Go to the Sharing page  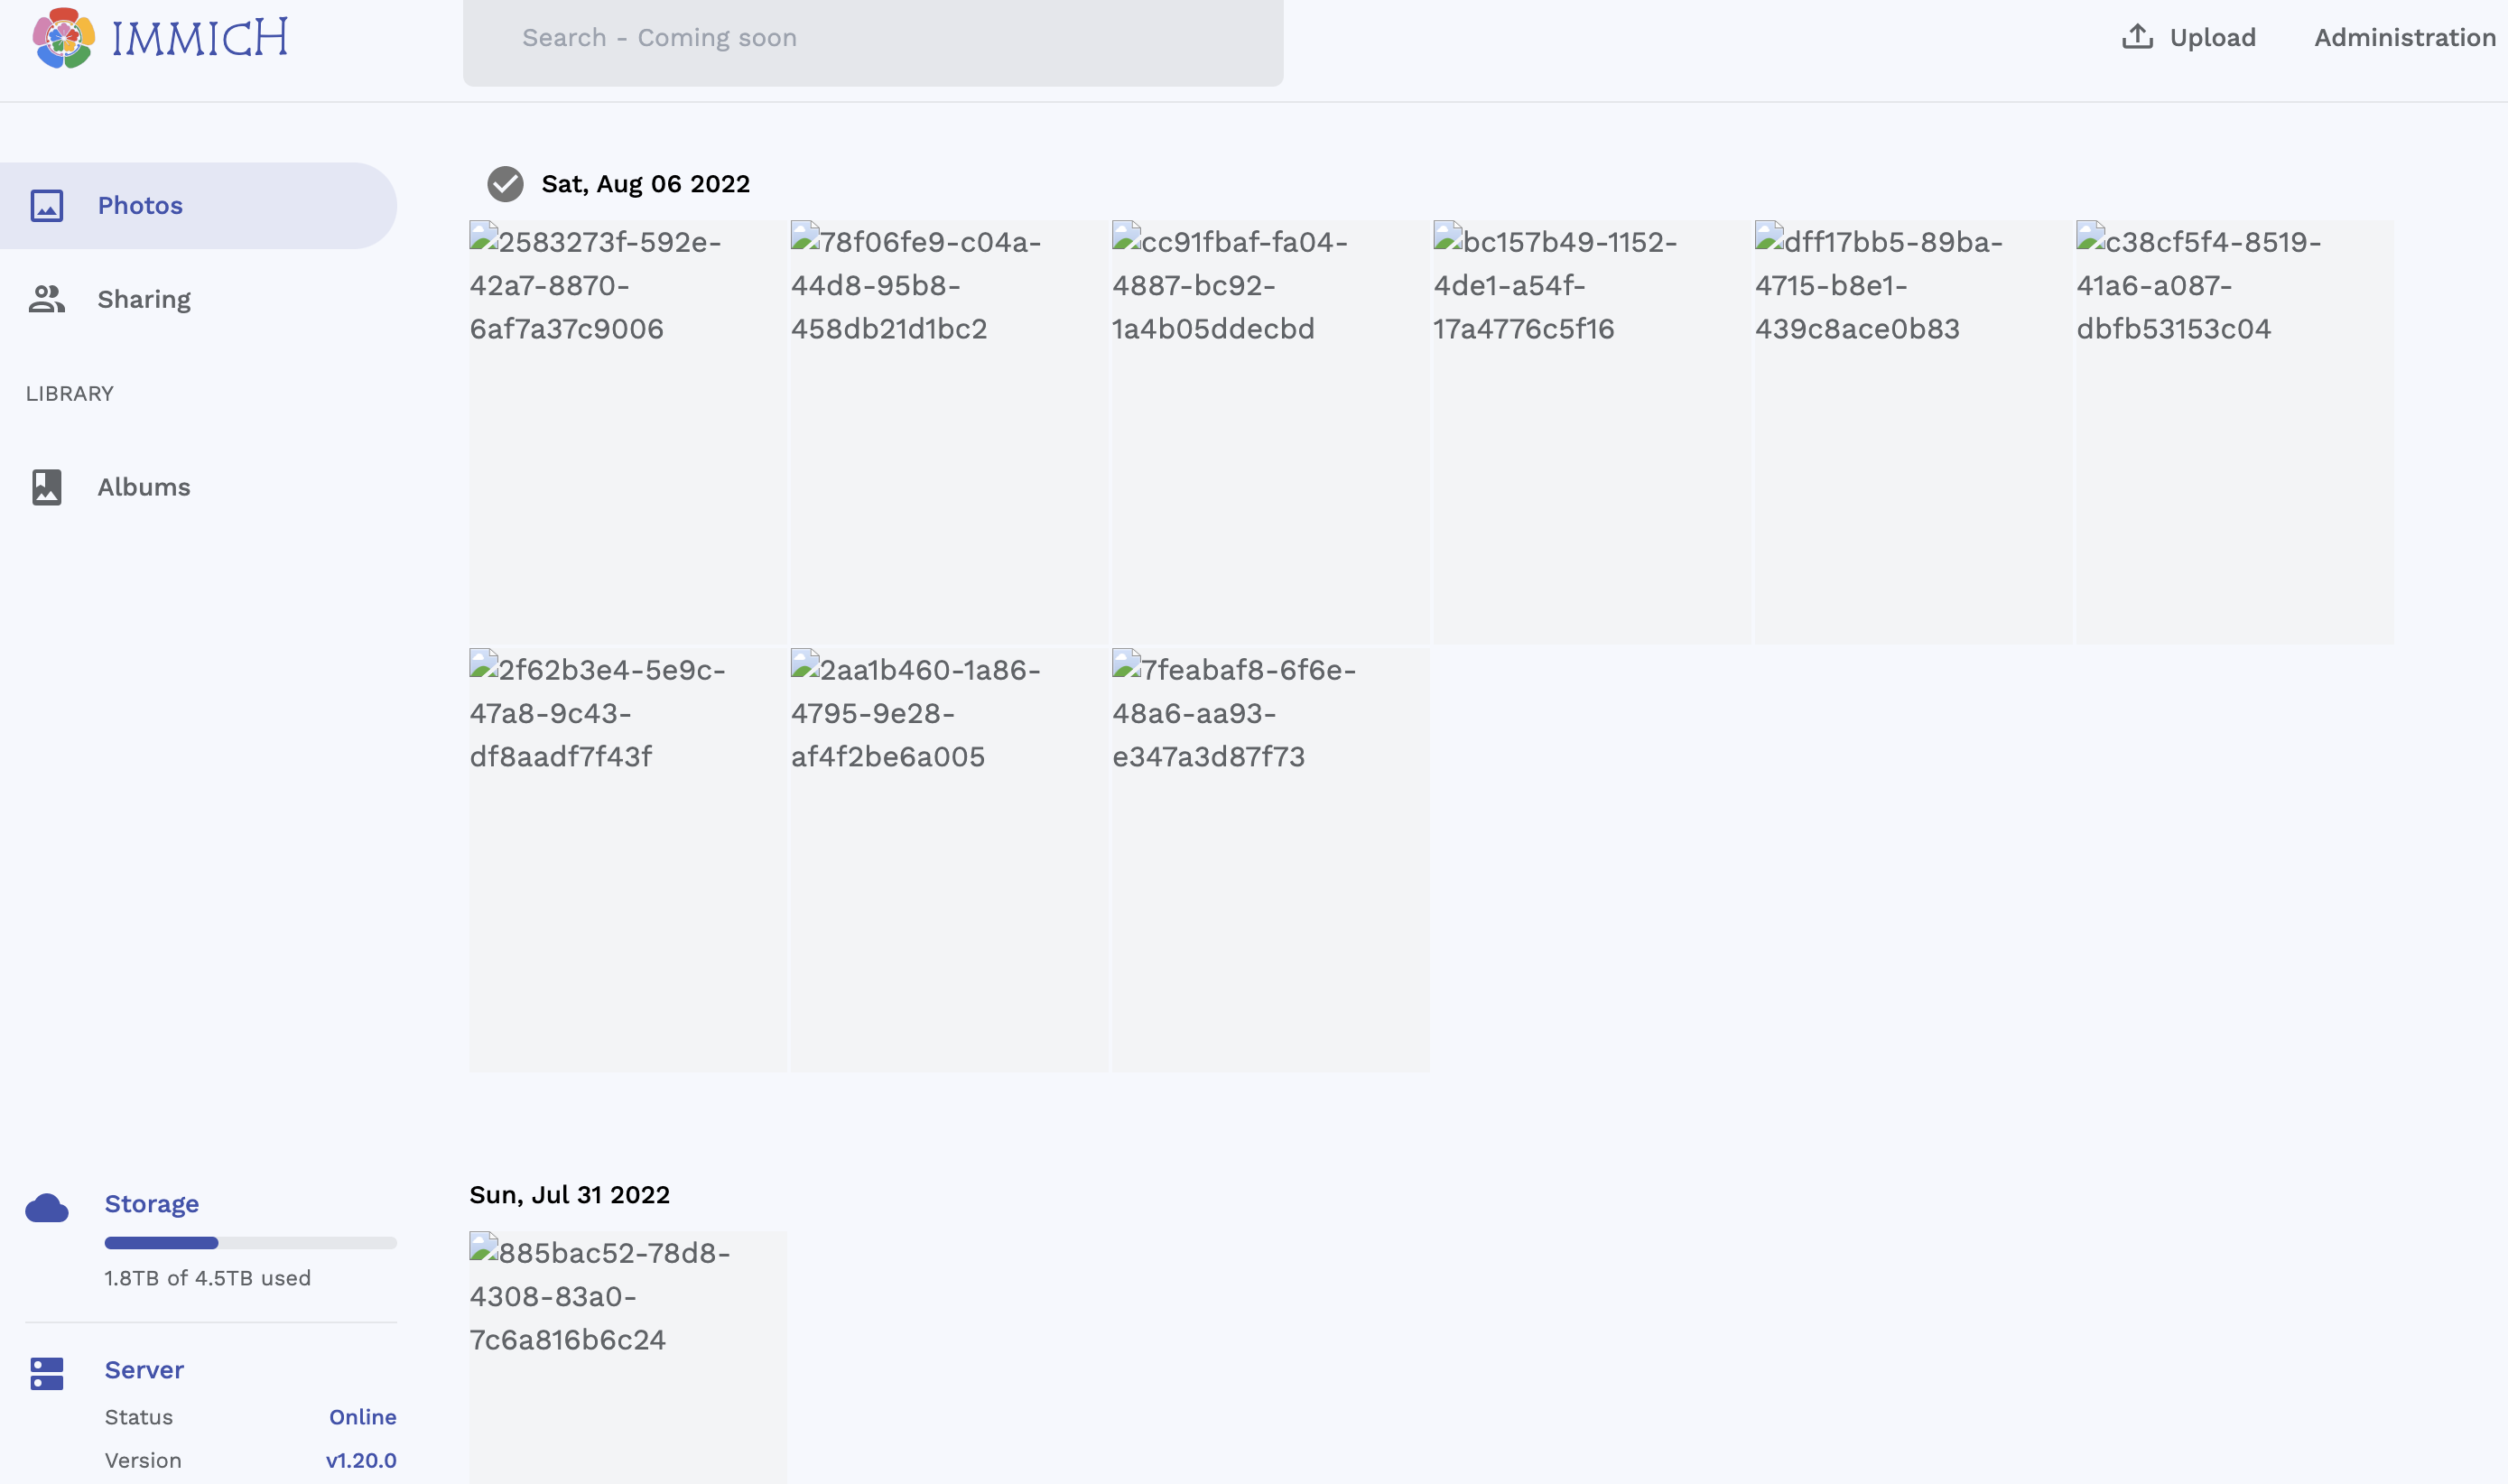[144, 299]
